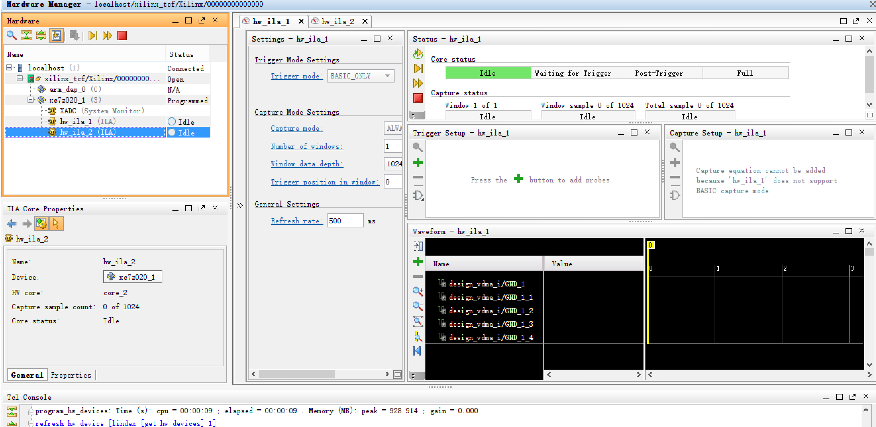876x427 pixels.
Task: Click the yellow timeline marker at position 0
Action: [650, 245]
